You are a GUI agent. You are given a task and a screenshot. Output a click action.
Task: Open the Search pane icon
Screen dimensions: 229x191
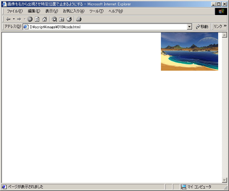(x=54, y=19)
